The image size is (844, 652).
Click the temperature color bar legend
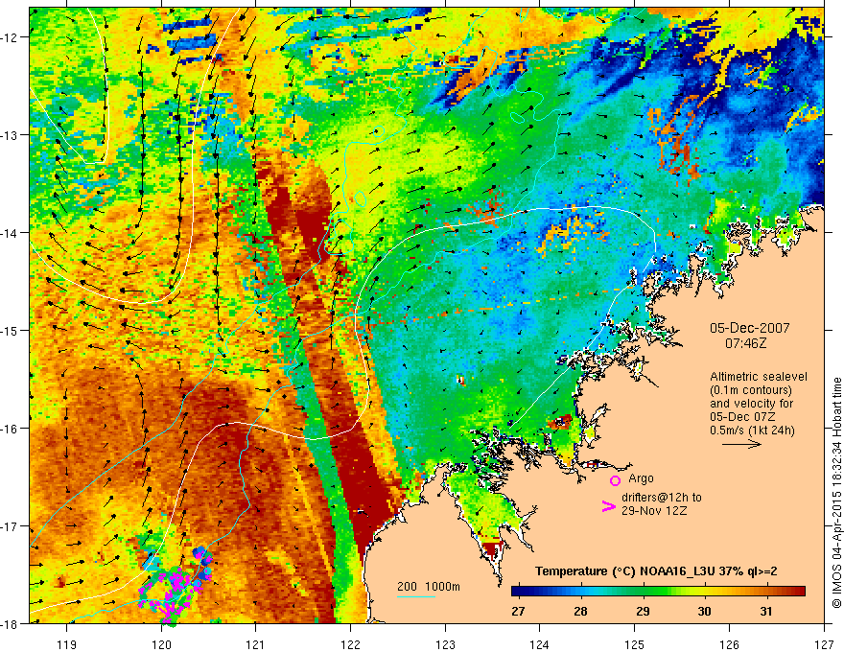click(658, 592)
